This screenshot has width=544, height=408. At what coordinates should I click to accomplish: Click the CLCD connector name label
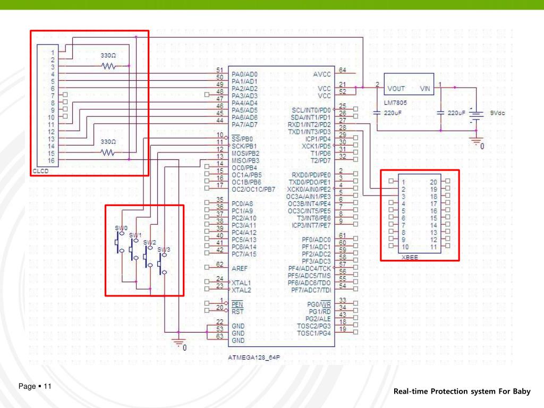point(40,171)
